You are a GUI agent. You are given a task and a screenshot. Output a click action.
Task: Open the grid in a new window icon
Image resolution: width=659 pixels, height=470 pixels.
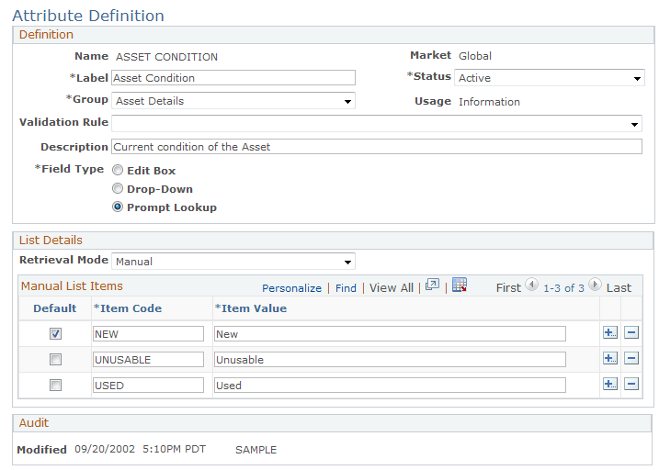pyautogui.click(x=432, y=285)
